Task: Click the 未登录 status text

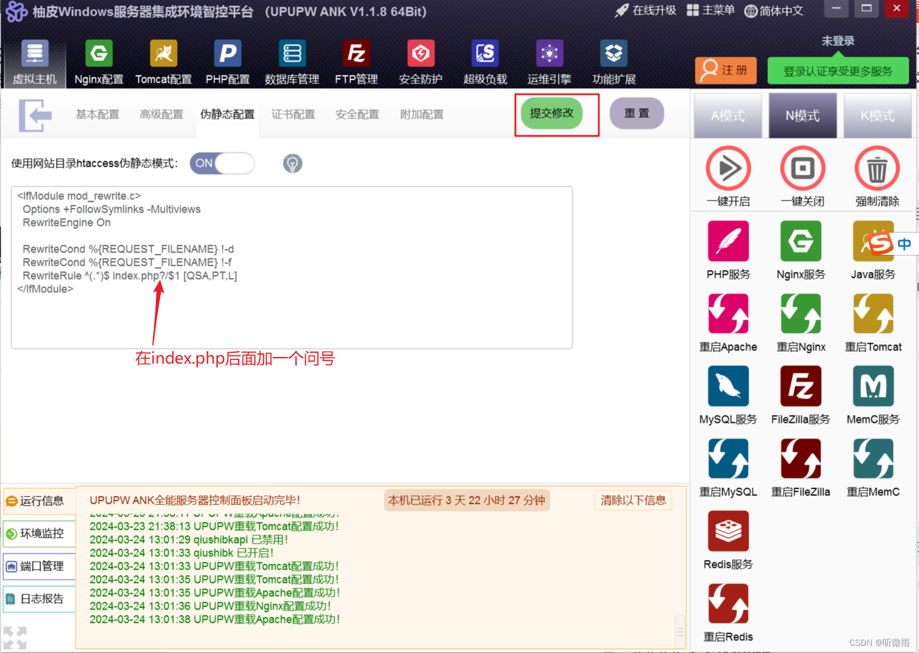Action: pyautogui.click(x=838, y=41)
